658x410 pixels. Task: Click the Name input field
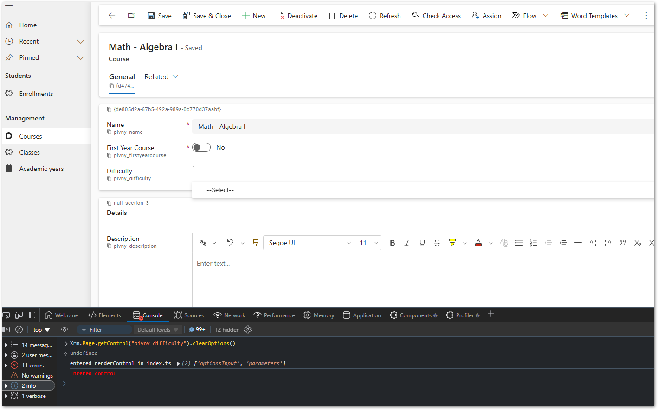[x=423, y=126]
